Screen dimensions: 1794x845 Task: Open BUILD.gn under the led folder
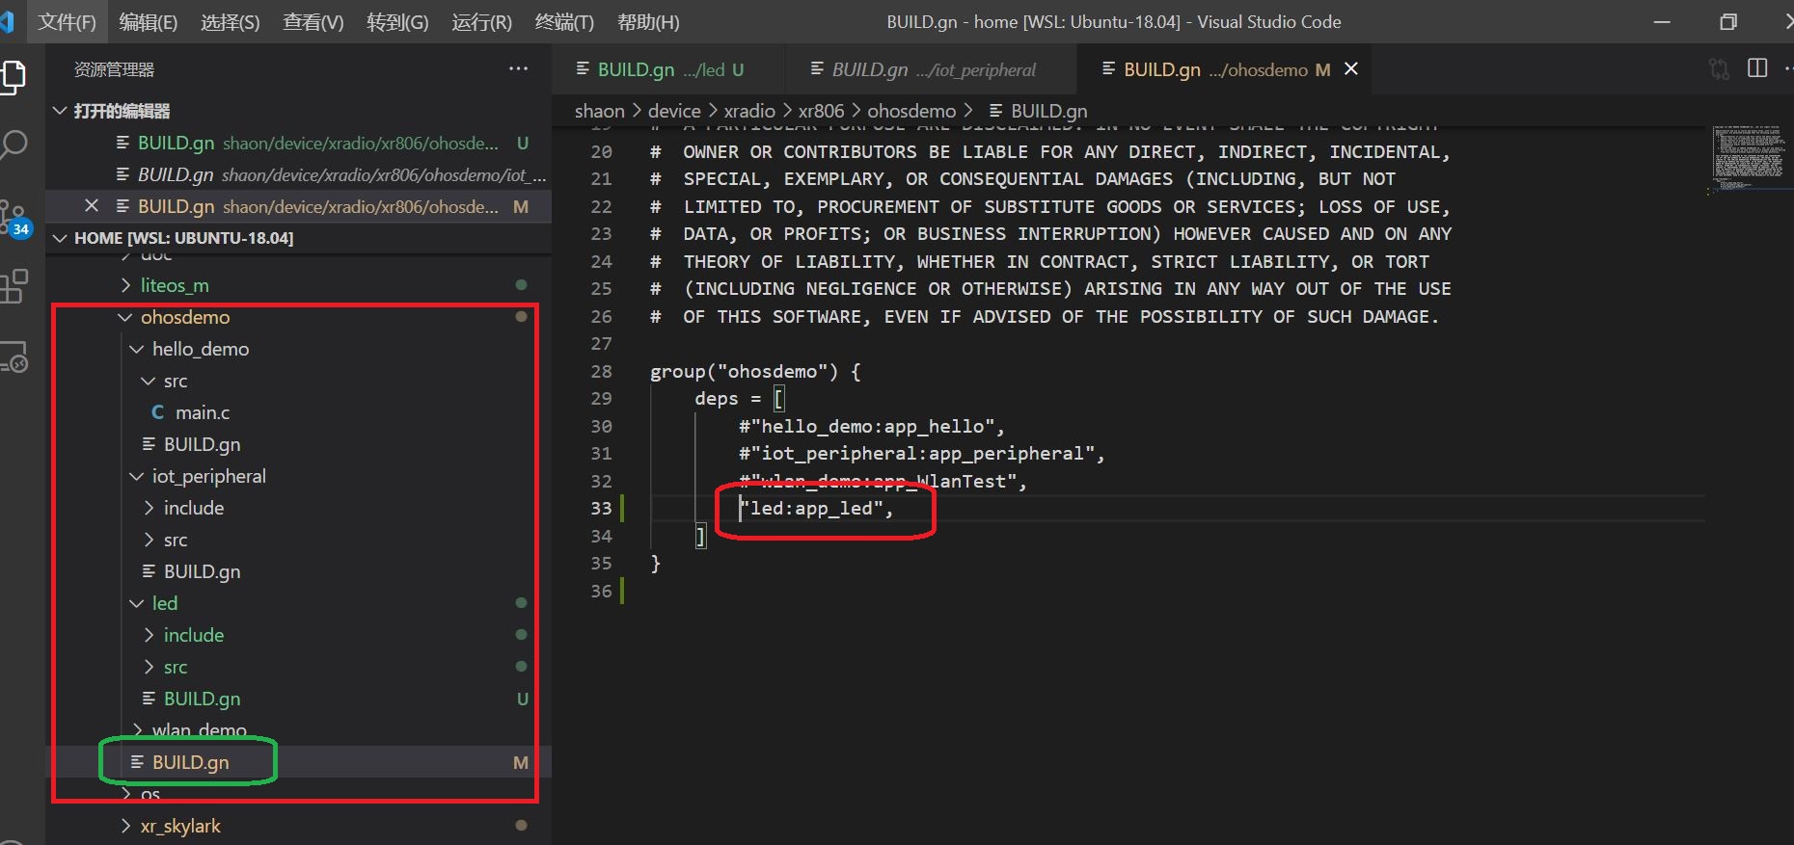(202, 699)
